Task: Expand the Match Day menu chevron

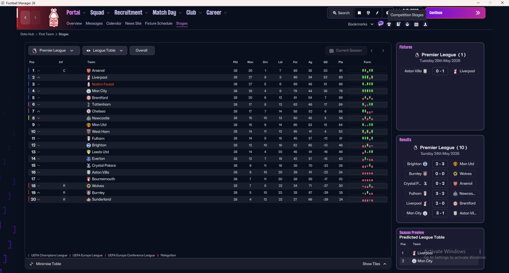Action: click(180, 13)
